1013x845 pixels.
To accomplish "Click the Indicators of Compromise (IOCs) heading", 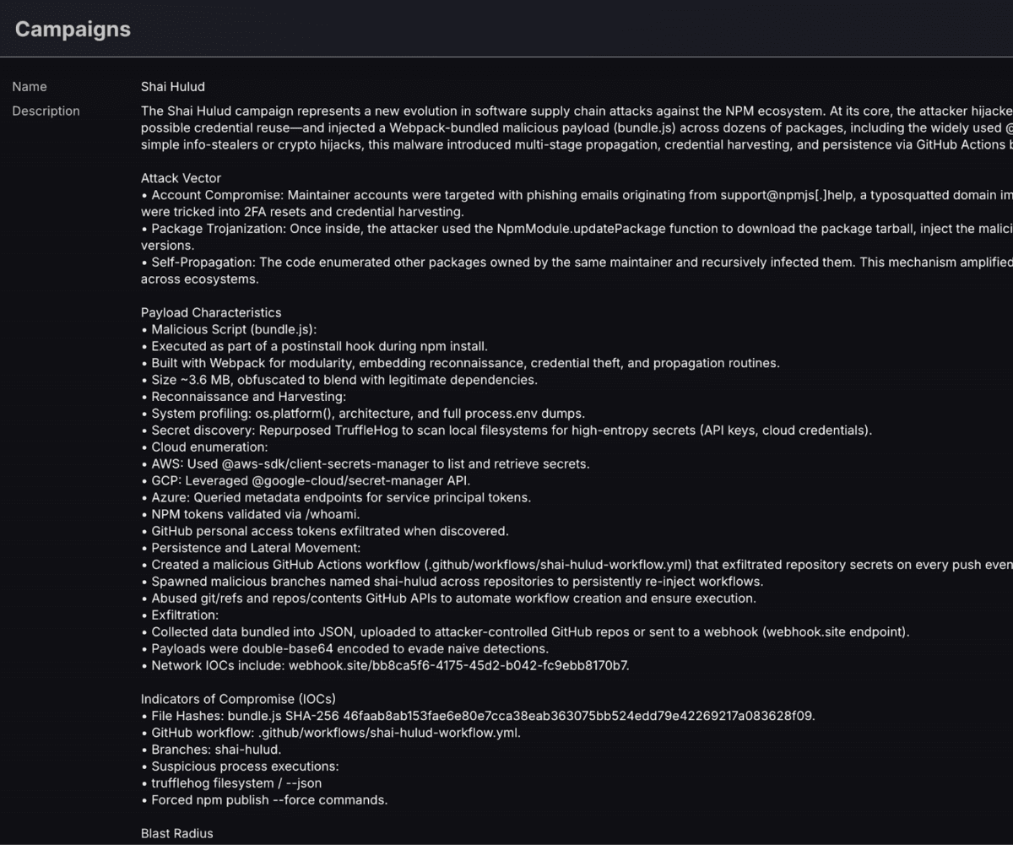I will coord(238,699).
